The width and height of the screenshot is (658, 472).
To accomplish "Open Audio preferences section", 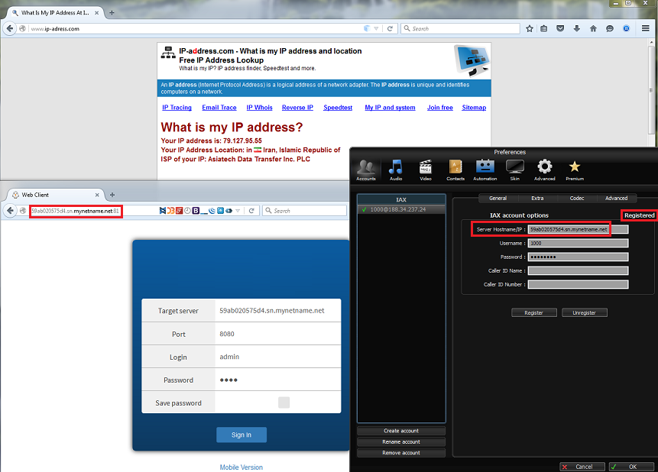I will coord(395,170).
